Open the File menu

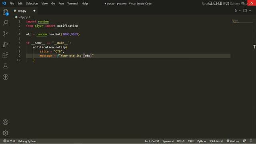12,4
